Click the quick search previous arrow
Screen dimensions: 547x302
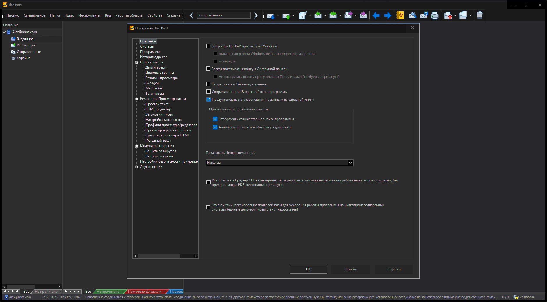[191, 15]
